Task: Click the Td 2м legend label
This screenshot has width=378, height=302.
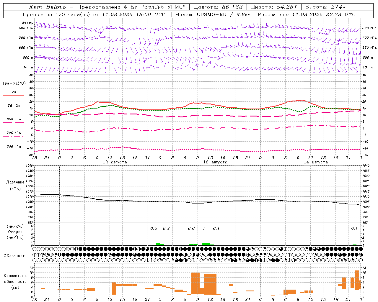Action: (14, 106)
